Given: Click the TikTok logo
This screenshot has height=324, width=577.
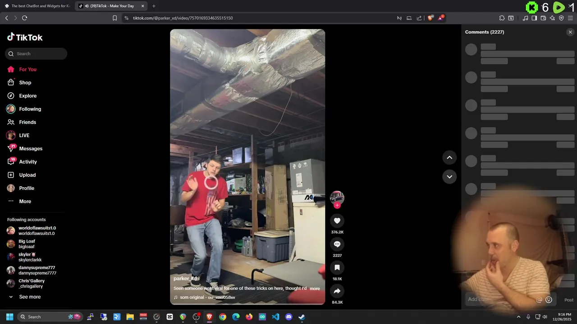Looking at the screenshot, I should (25, 37).
